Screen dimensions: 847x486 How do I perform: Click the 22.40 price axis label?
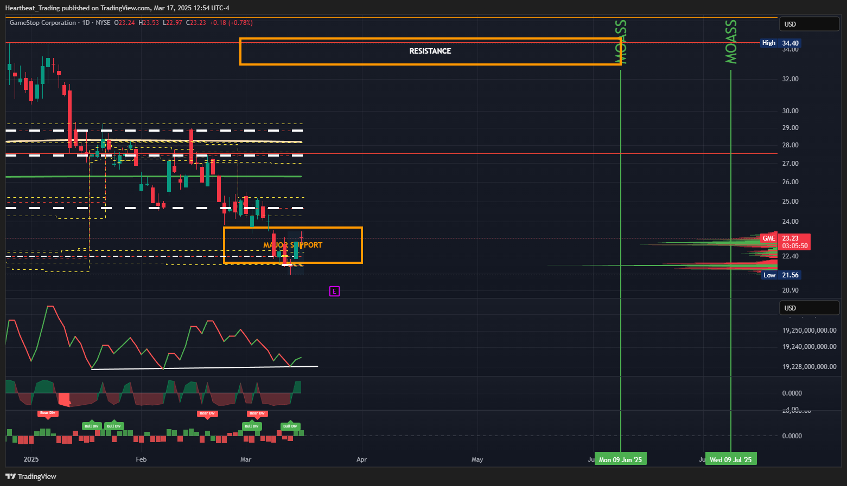(x=790, y=256)
